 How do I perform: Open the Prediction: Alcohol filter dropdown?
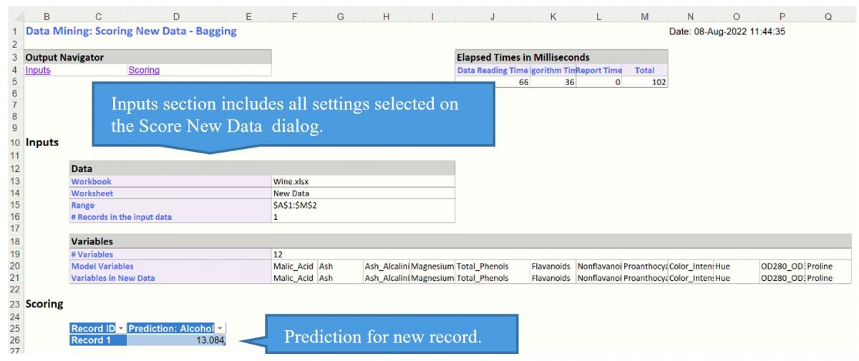(x=220, y=329)
